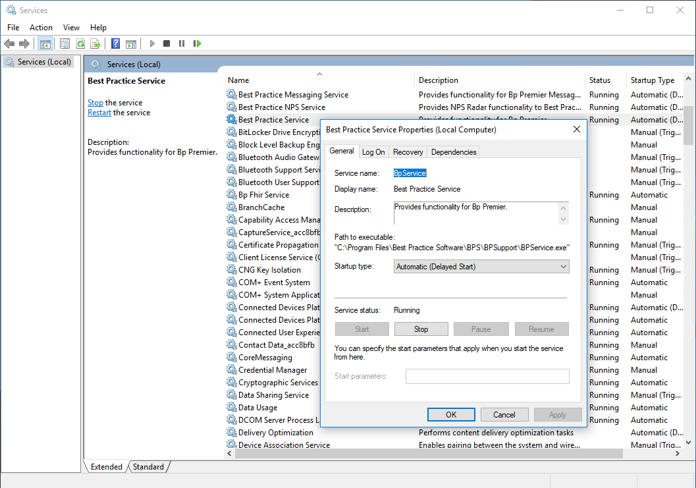Screen dimensions: 696x488
Task: Click OK in the Properties dialog
Action: tap(451, 414)
